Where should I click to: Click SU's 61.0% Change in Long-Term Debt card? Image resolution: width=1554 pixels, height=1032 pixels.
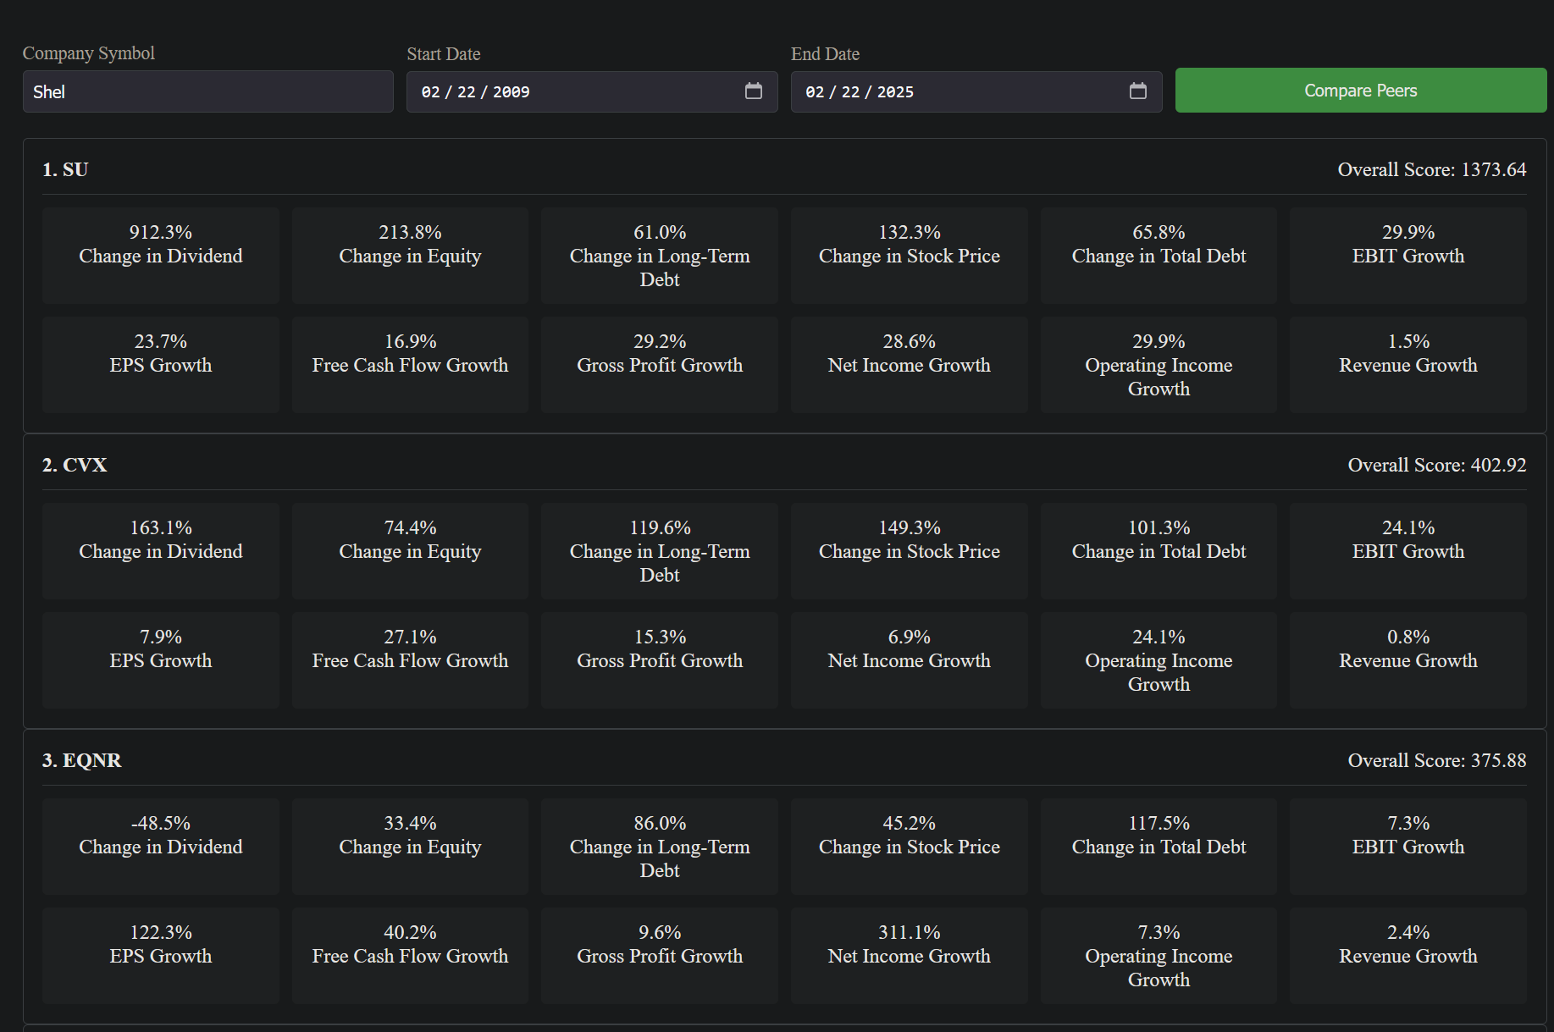pos(660,256)
